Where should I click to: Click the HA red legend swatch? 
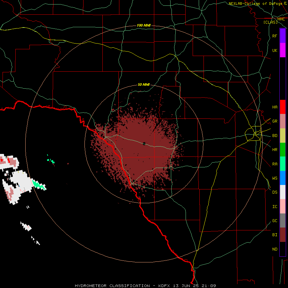283,107
